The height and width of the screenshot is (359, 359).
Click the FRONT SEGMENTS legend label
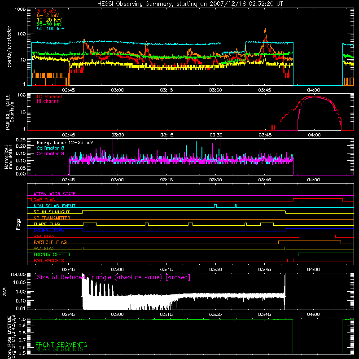(x=61, y=345)
